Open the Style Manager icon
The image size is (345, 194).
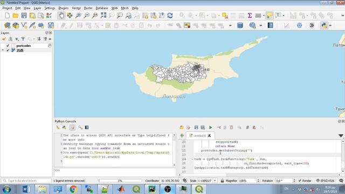49,16
